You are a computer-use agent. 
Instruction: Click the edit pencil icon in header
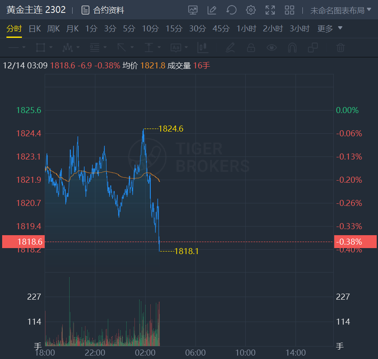point(212,10)
